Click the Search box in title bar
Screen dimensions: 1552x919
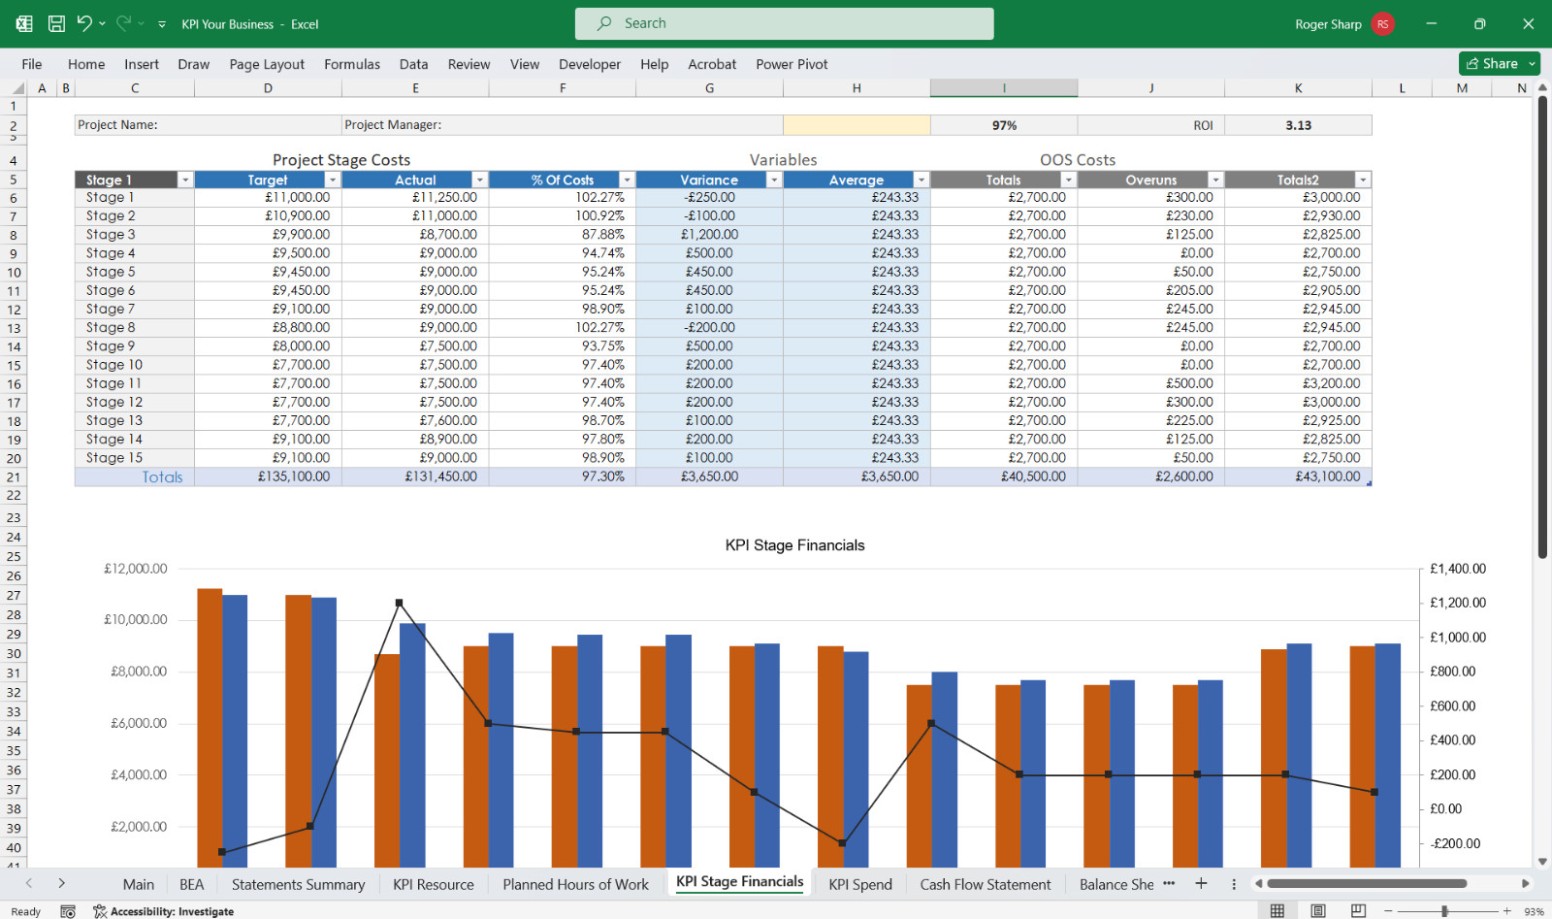tap(785, 23)
